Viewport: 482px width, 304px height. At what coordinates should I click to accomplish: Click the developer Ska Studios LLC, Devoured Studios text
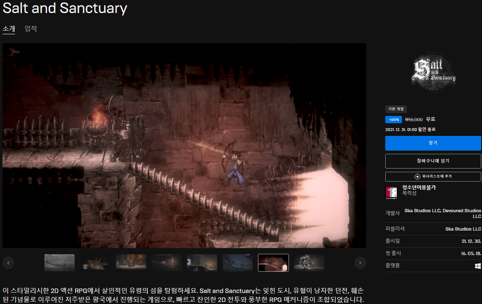[443, 213]
